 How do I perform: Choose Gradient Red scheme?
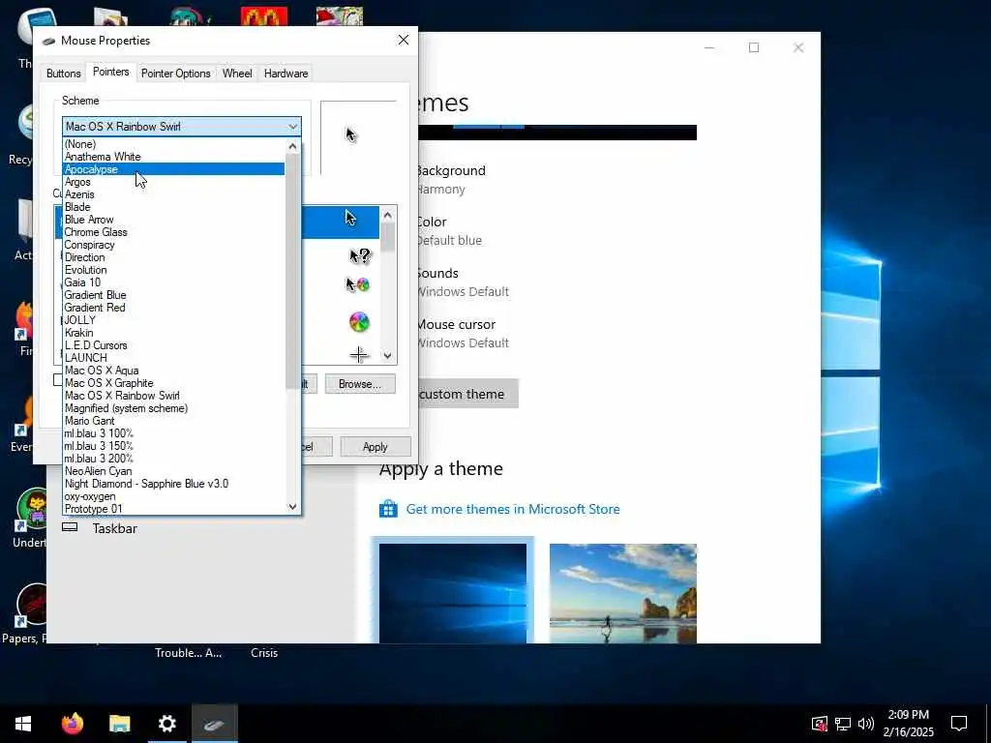coord(174,308)
